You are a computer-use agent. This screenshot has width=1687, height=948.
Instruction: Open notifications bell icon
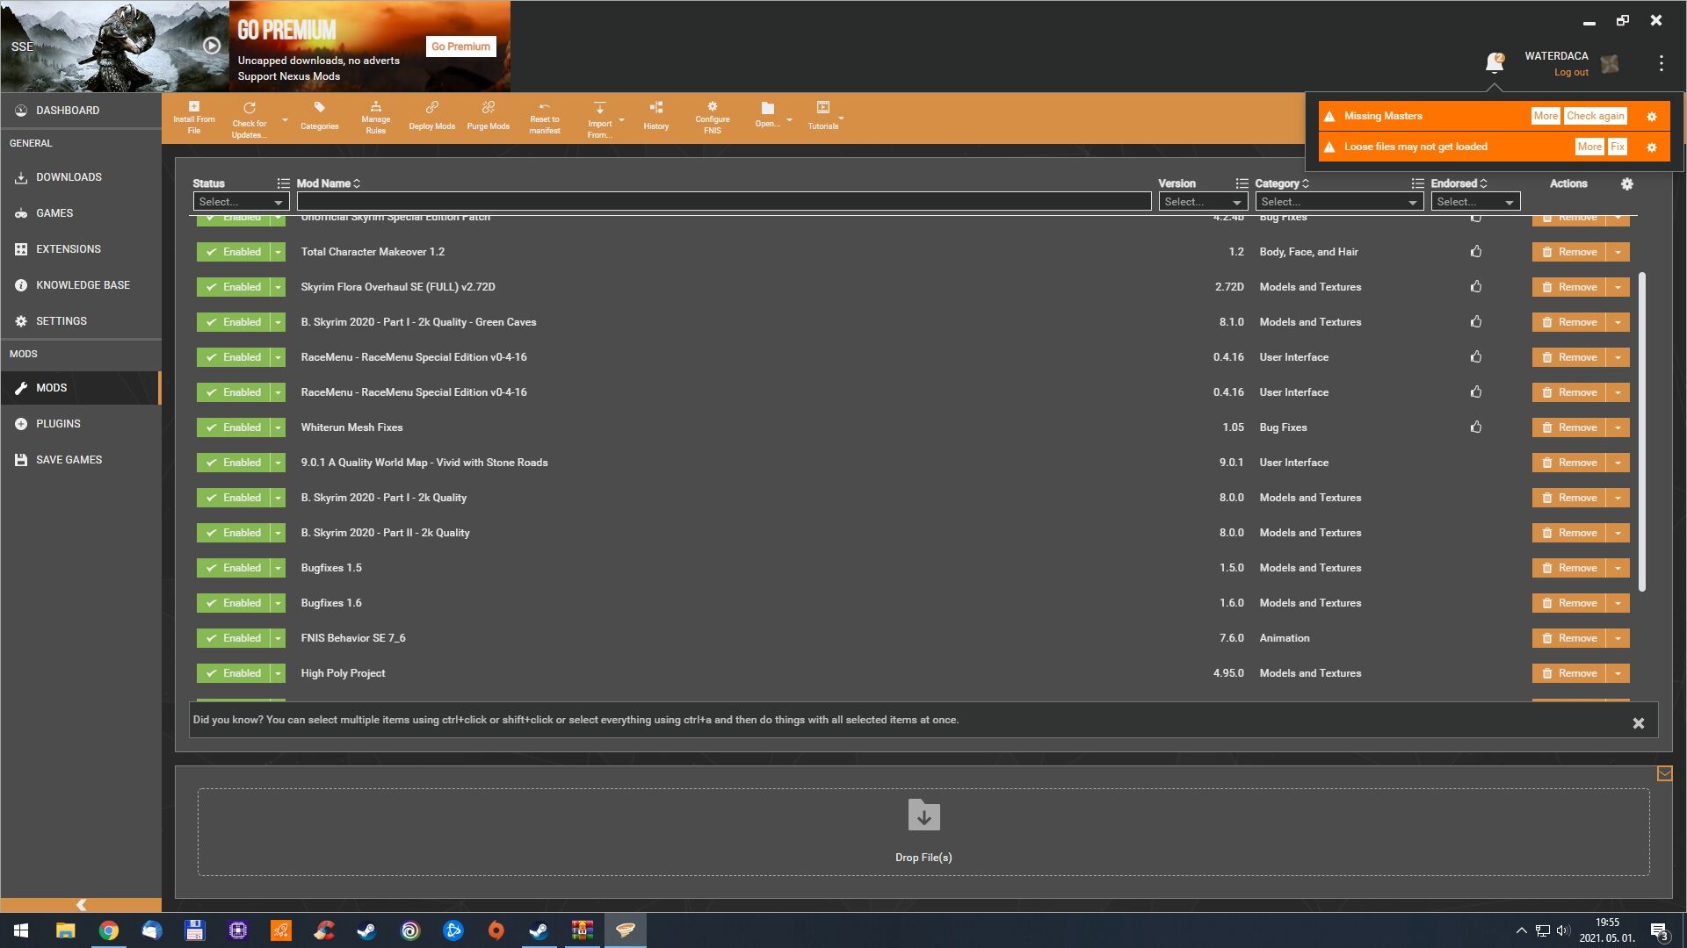(1494, 62)
